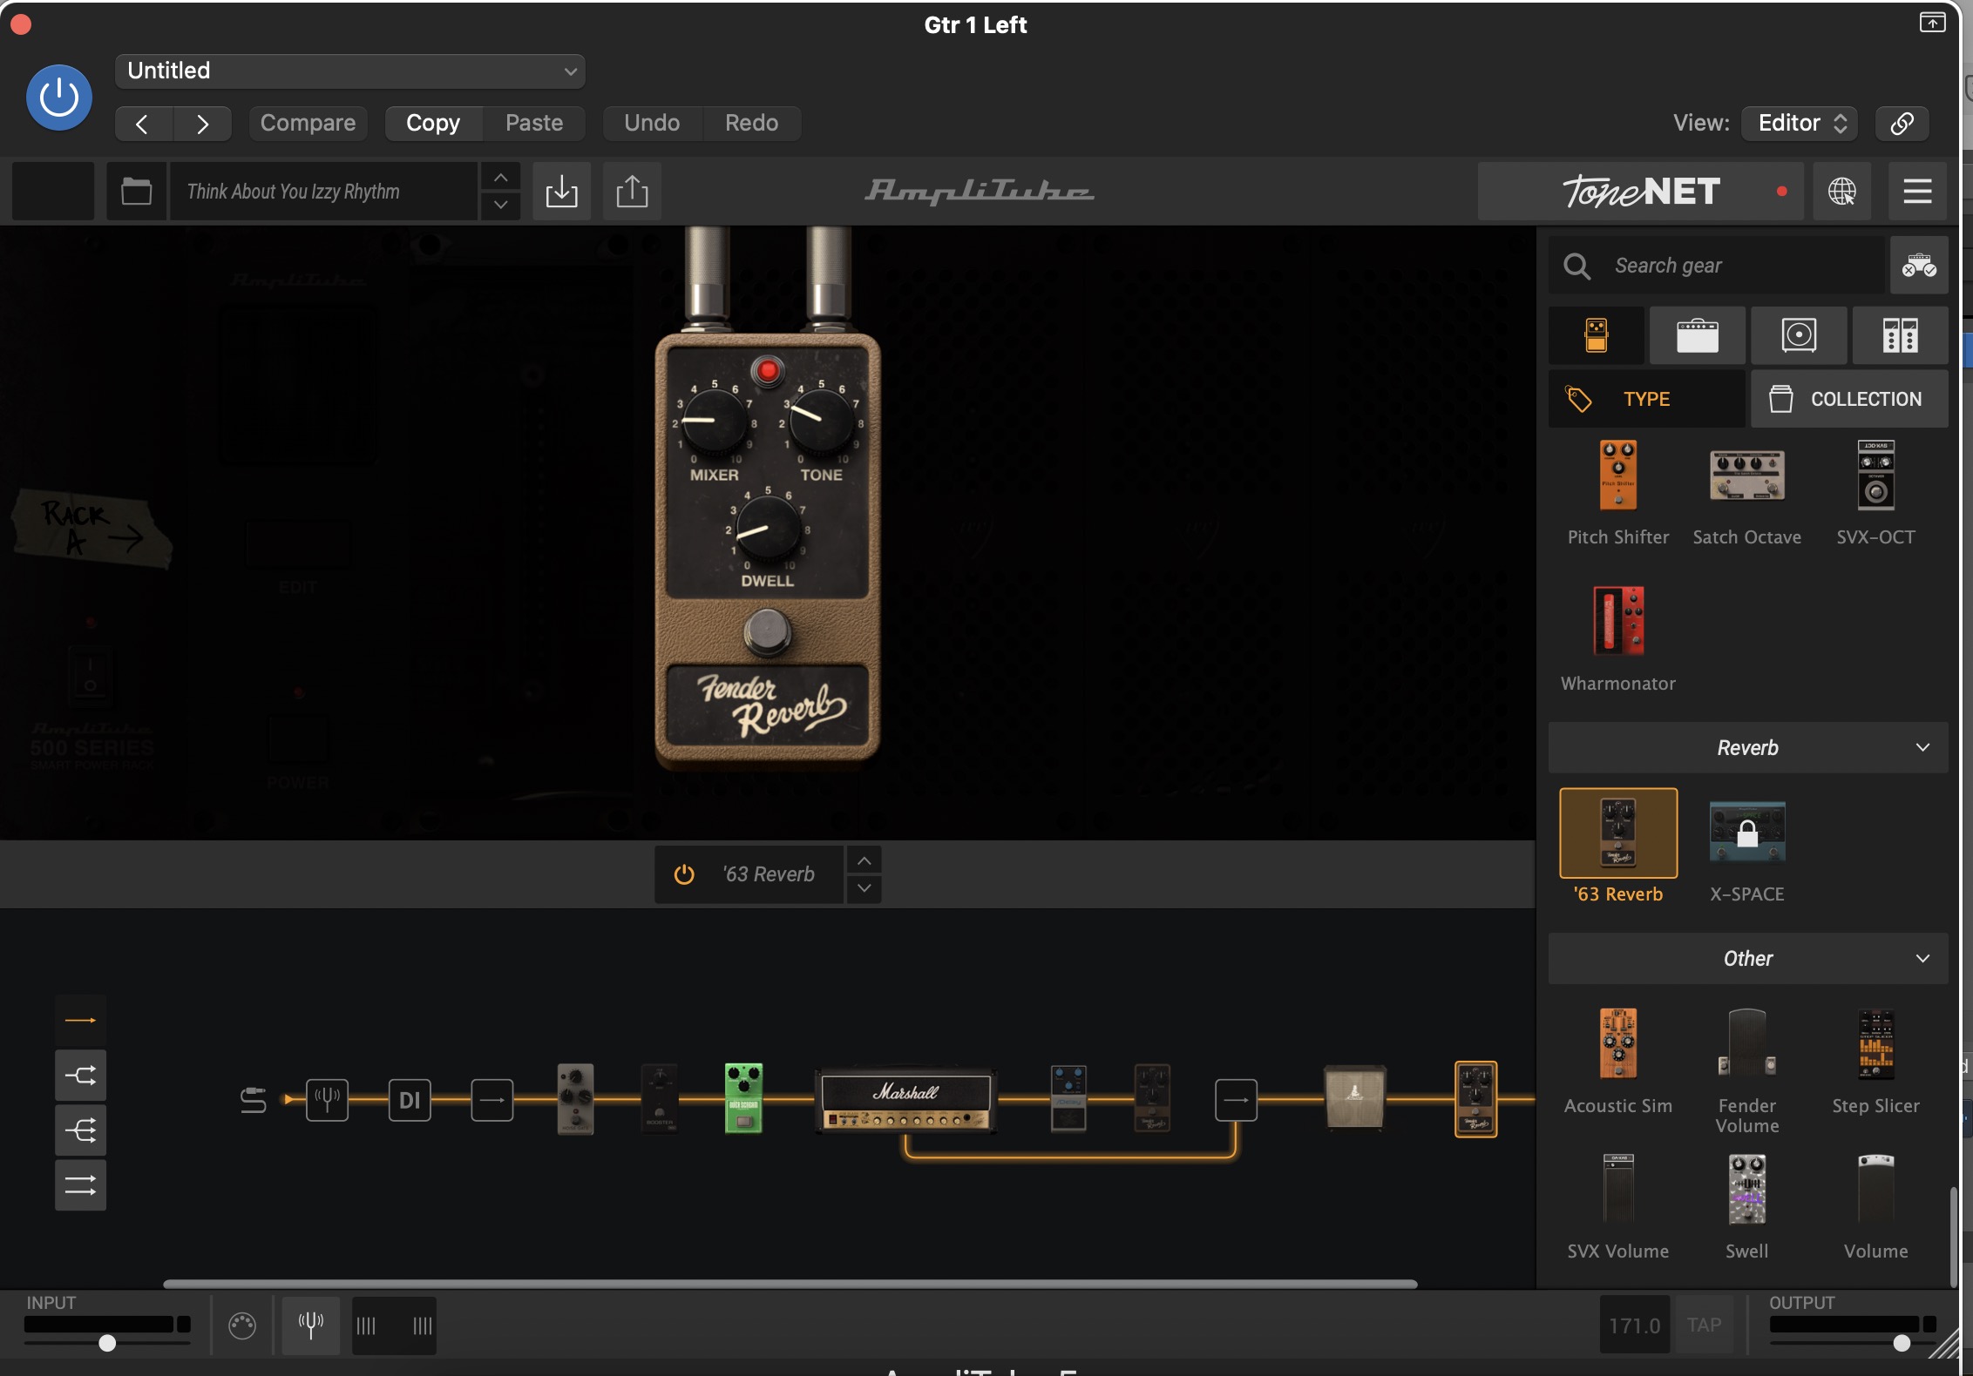Image resolution: width=1973 pixels, height=1376 pixels.
Task: Collapse the Reverb section
Action: click(1748, 747)
